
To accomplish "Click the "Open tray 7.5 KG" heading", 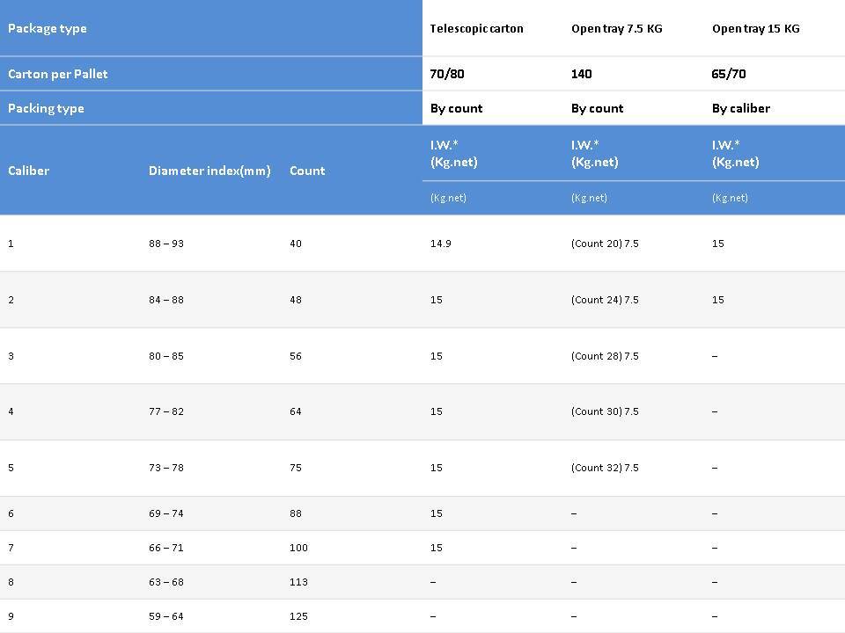I will click(x=616, y=28).
